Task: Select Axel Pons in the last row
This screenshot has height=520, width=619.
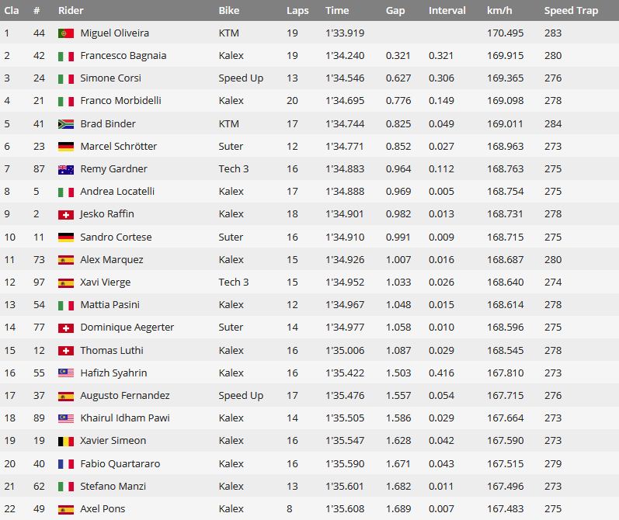Action: coord(103,509)
